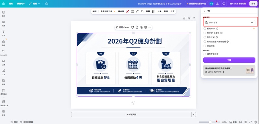Image resolution: width=259 pixels, height=124 pixels.
Task: Open 位置 (Position) in toolbar
Action: (x=173, y=11)
